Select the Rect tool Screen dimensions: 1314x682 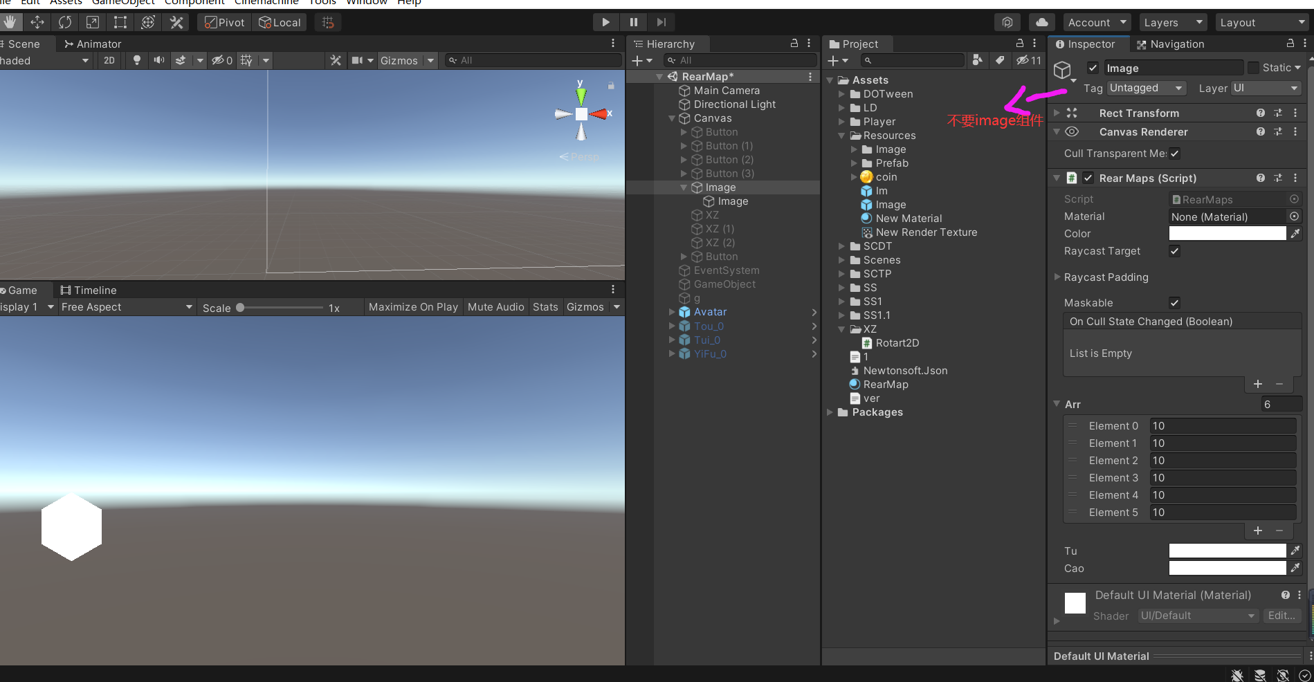click(x=120, y=23)
